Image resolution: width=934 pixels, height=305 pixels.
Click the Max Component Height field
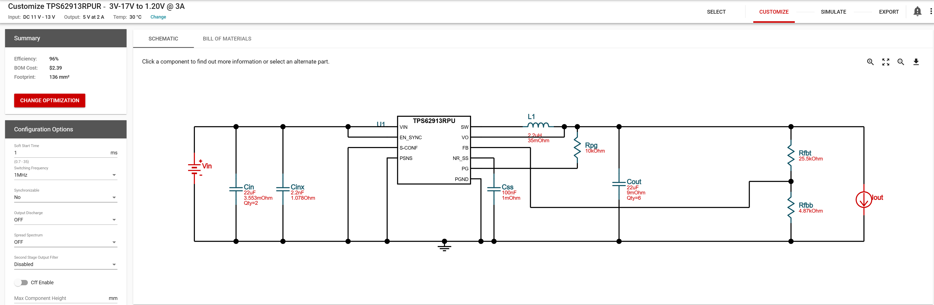pyautogui.click(x=66, y=298)
